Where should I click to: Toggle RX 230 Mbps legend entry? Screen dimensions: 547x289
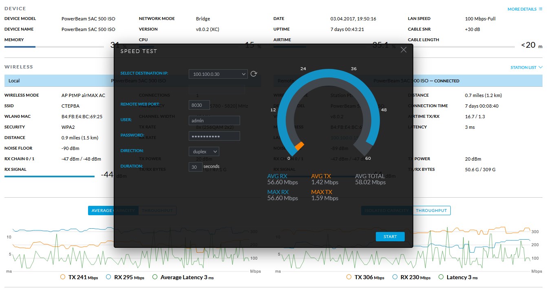[x=410, y=277]
